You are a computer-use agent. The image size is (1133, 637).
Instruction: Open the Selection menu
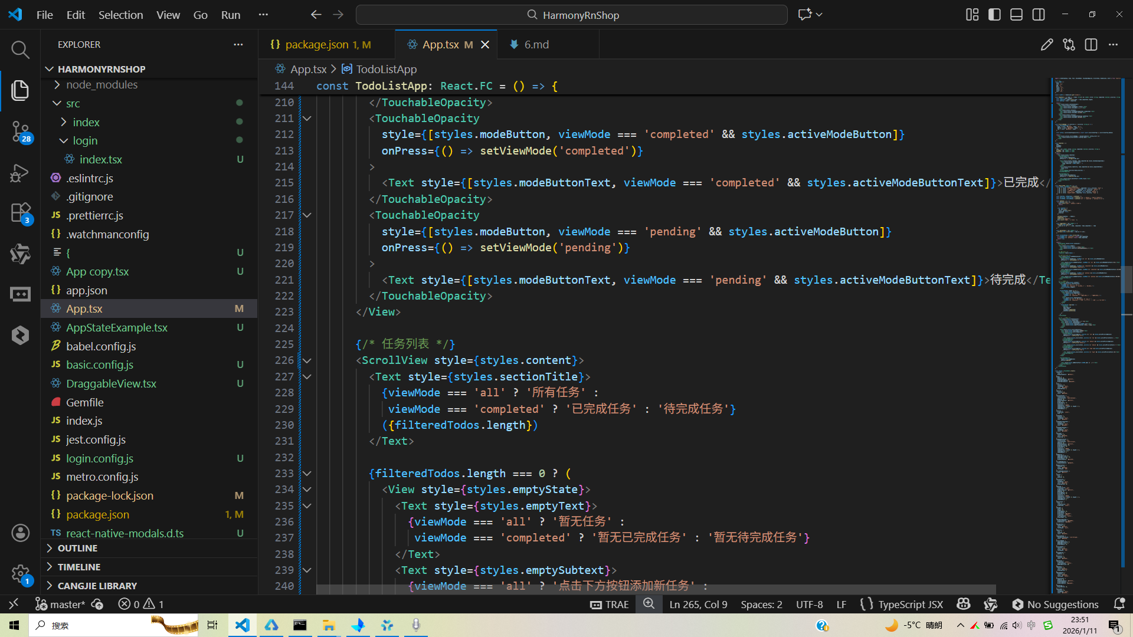(120, 15)
